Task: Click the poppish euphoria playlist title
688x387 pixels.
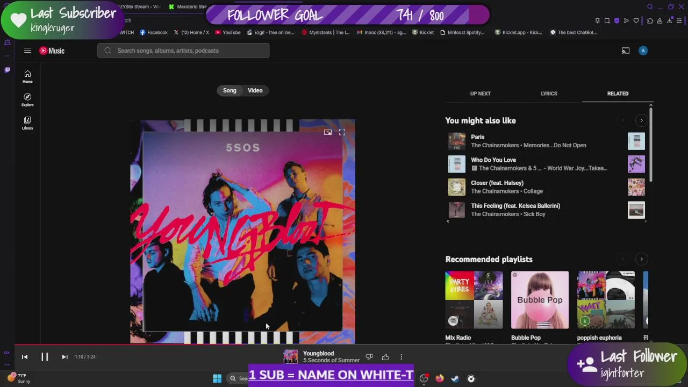Action: pyautogui.click(x=599, y=338)
